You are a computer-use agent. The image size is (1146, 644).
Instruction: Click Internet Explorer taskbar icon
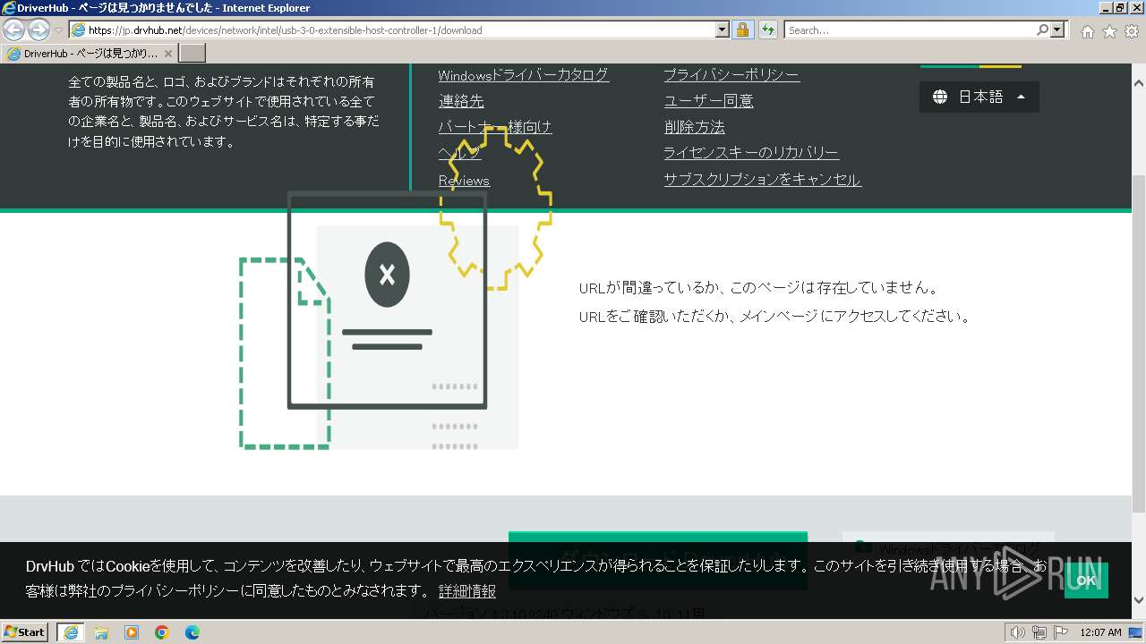(71, 632)
